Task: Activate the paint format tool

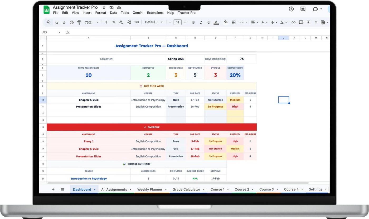Action: (x=79, y=23)
